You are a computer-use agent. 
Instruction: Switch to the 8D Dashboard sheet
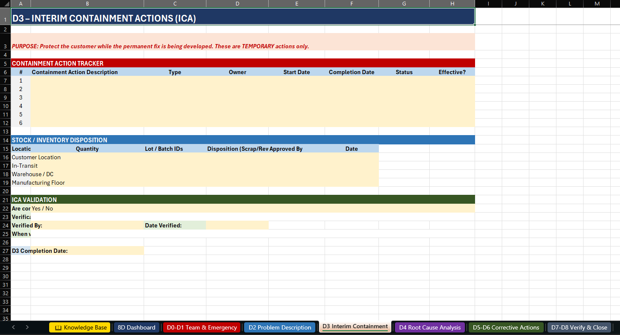[136, 327]
